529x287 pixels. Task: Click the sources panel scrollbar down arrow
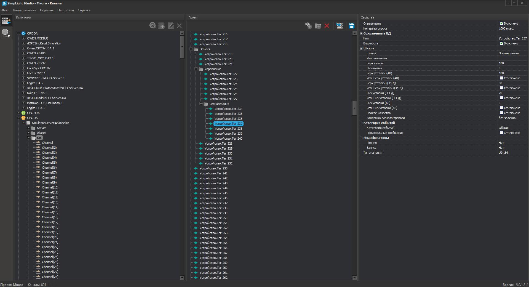[182, 278]
